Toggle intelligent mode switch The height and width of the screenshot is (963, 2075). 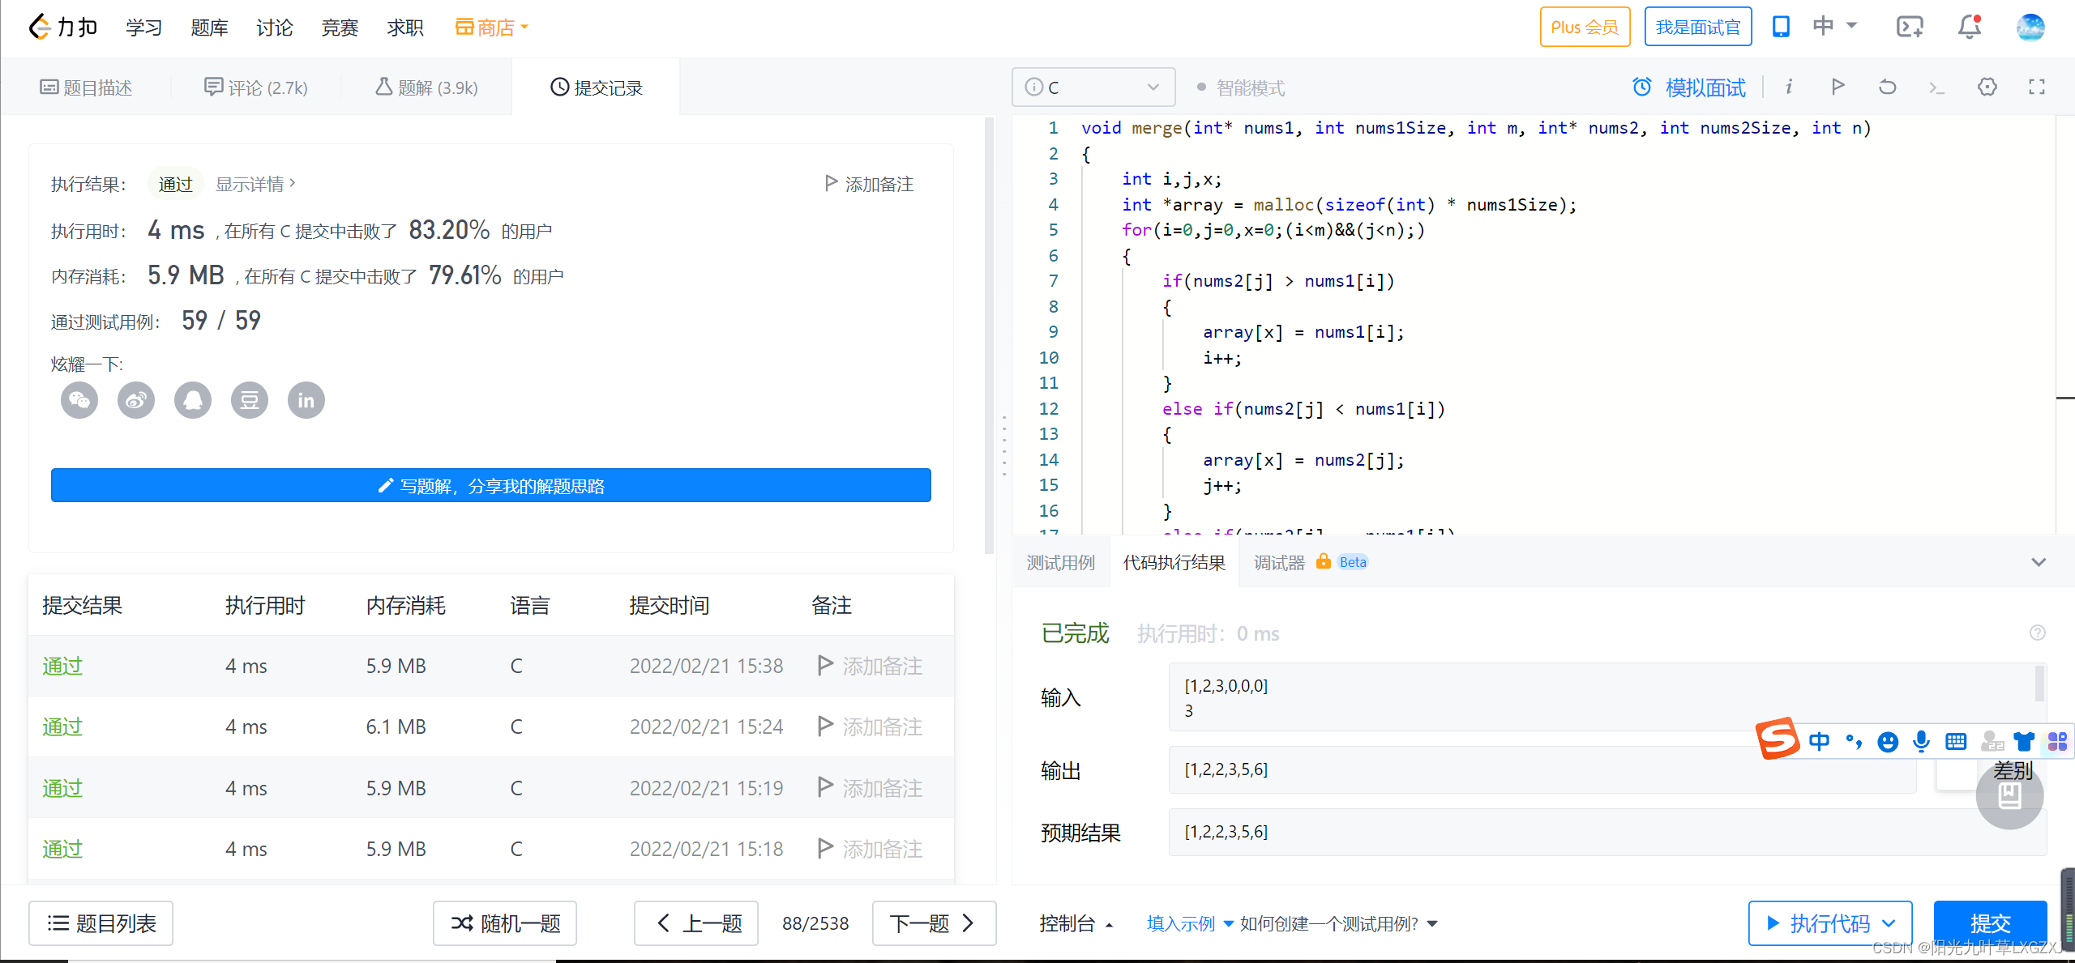click(1198, 86)
